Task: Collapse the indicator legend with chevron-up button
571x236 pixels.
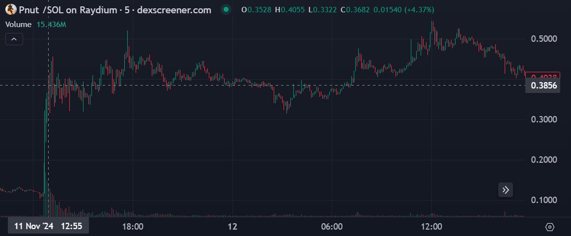Action: click(14, 39)
